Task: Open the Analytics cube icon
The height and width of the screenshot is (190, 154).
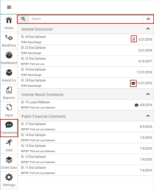Action: (9, 73)
